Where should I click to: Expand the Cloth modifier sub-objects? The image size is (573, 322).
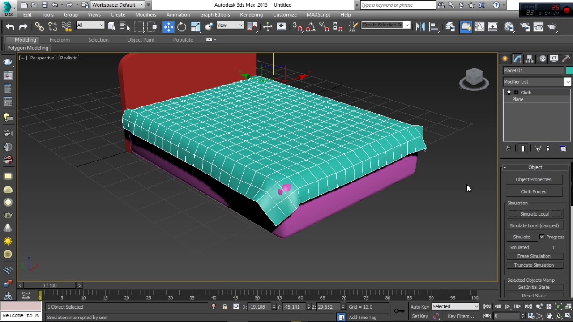point(516,93)
